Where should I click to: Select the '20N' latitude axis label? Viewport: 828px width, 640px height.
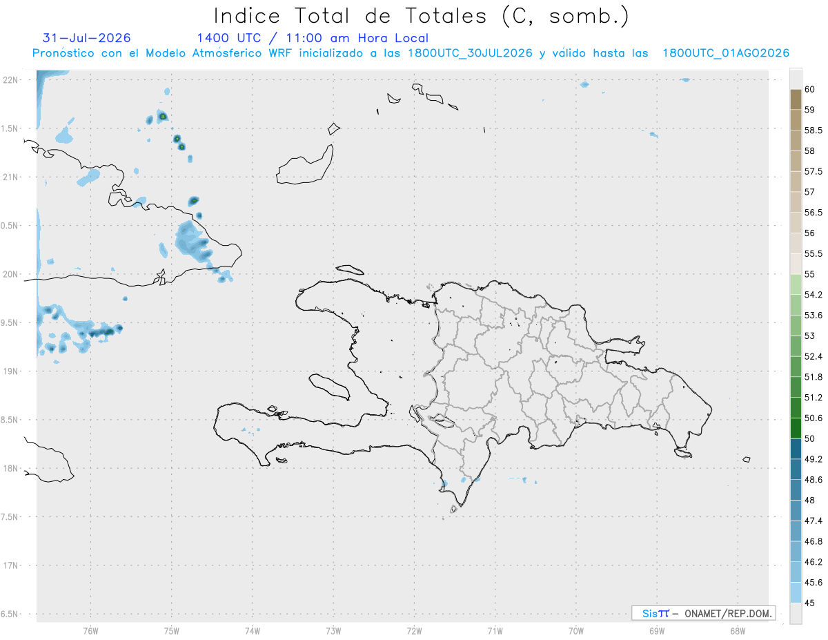pyautogui.click(x=12, y=274)
